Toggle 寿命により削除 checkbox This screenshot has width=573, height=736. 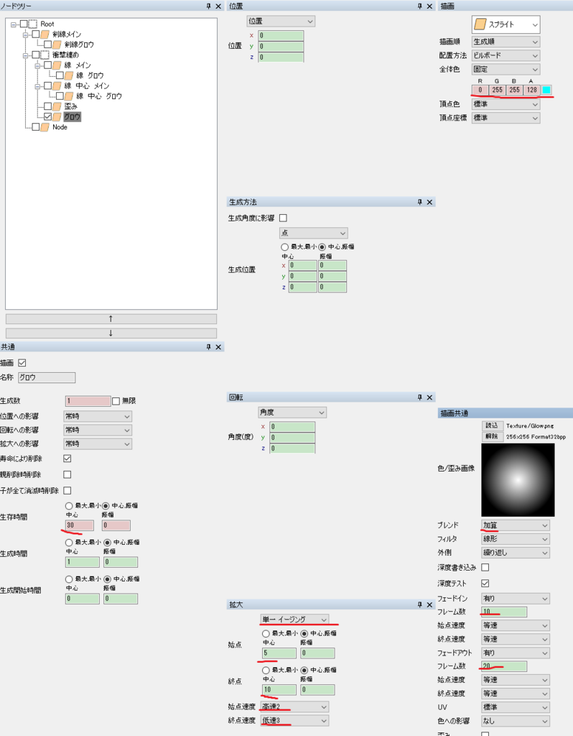click(67, 459)
